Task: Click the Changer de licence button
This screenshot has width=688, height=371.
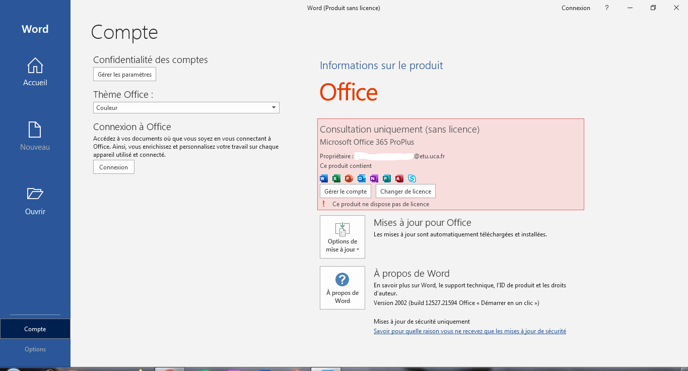Action: tap(406, 192)
